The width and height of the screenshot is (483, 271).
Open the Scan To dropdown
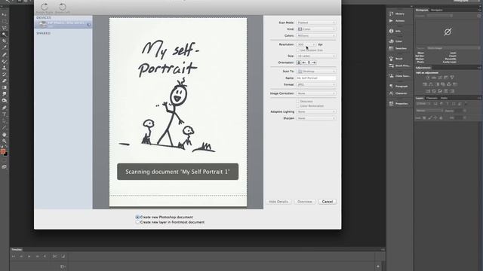tap(316, 72)
